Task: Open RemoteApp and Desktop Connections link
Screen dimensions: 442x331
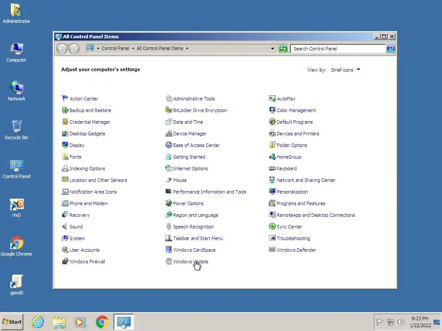Action: coord(316,215)
